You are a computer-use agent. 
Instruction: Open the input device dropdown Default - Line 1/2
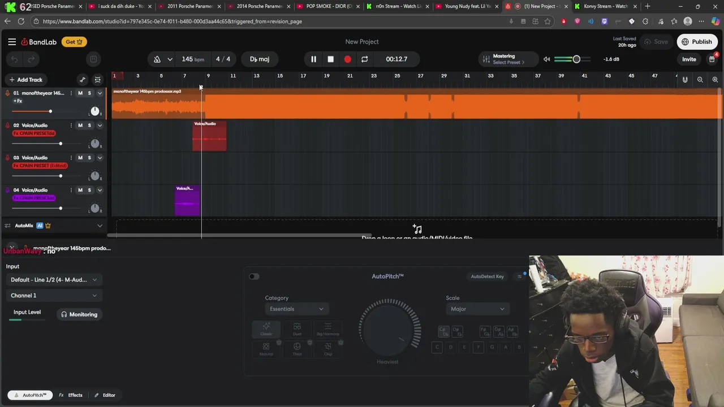pos(54,280)
